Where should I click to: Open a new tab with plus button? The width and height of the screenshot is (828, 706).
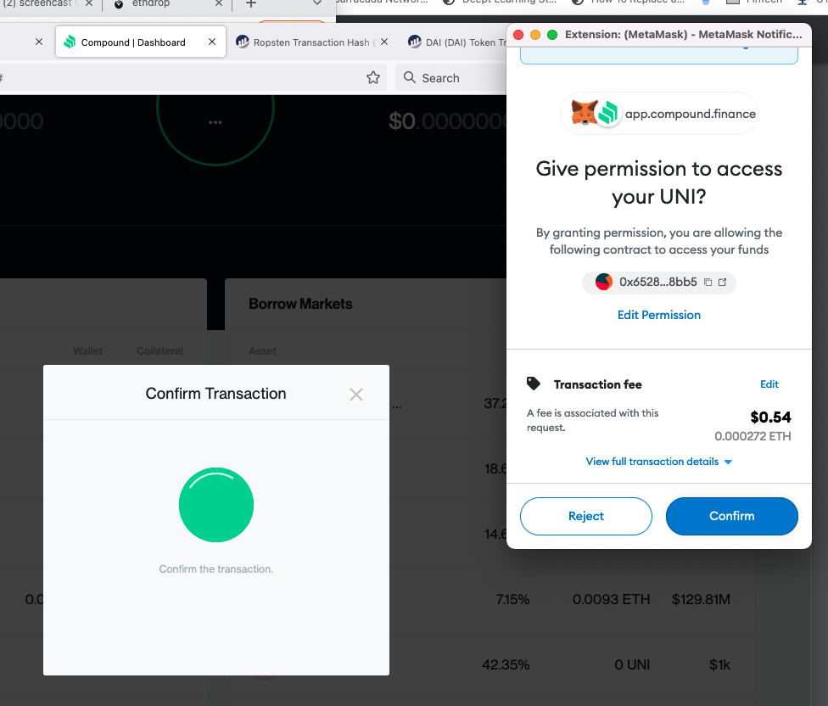point(251,3)
